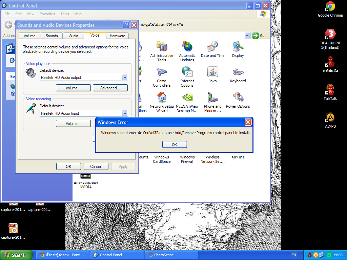Image resolution: width=347 pixels, height=260 pixels.
Task: Switch to the Chrome Pantip taskbar item
Action: tap(63, 255)
